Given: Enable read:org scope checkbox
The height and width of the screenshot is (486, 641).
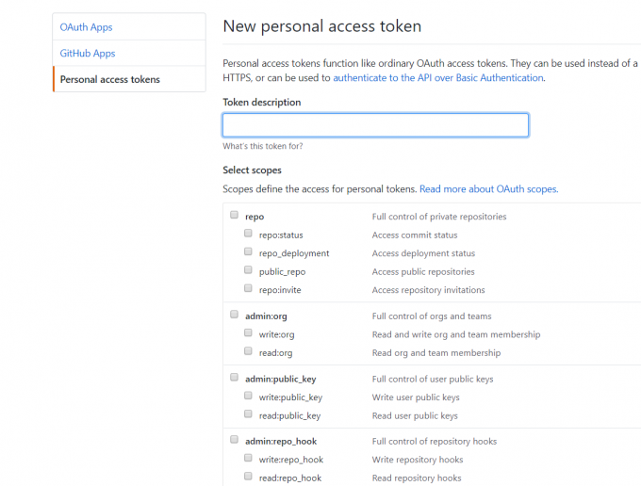Looking at the screenshot, I should pos(248,351).
